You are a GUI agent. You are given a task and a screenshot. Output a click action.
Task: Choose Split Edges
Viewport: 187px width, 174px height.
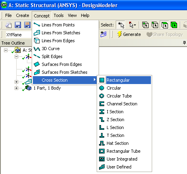pyautogui.click(x=65, y=56)
